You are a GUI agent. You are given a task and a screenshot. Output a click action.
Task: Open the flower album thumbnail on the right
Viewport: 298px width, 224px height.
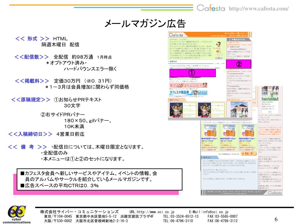(x=270, y=93)
